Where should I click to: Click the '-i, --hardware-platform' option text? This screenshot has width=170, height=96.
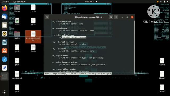point(65,62)
